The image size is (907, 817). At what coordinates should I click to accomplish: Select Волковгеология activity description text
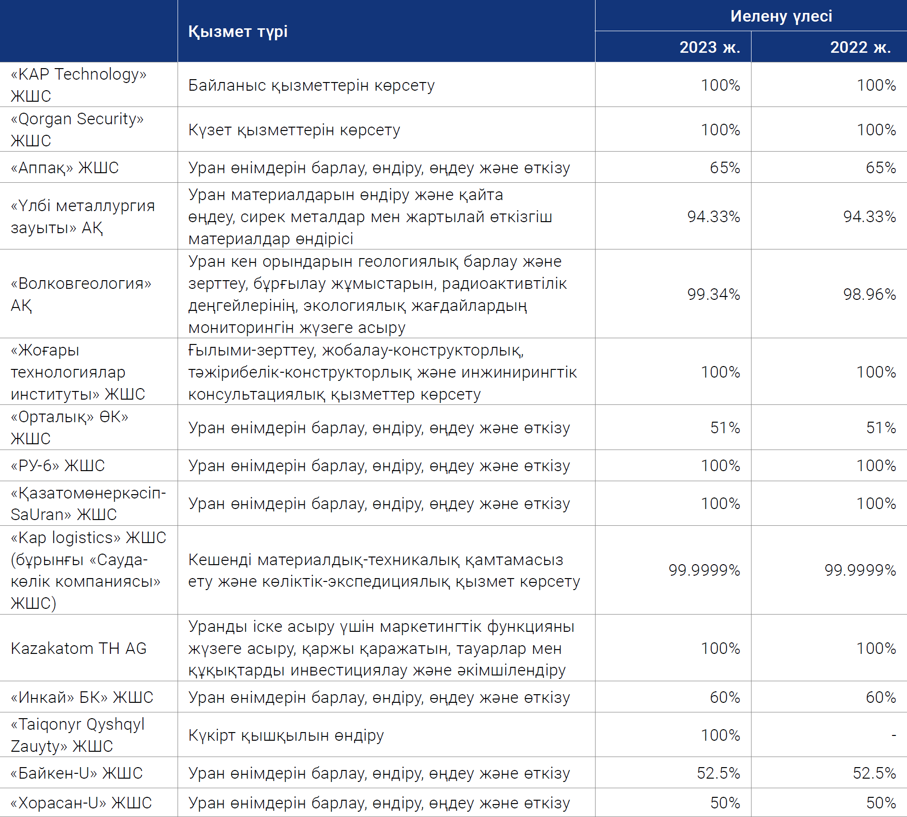[x=378, y=294]
